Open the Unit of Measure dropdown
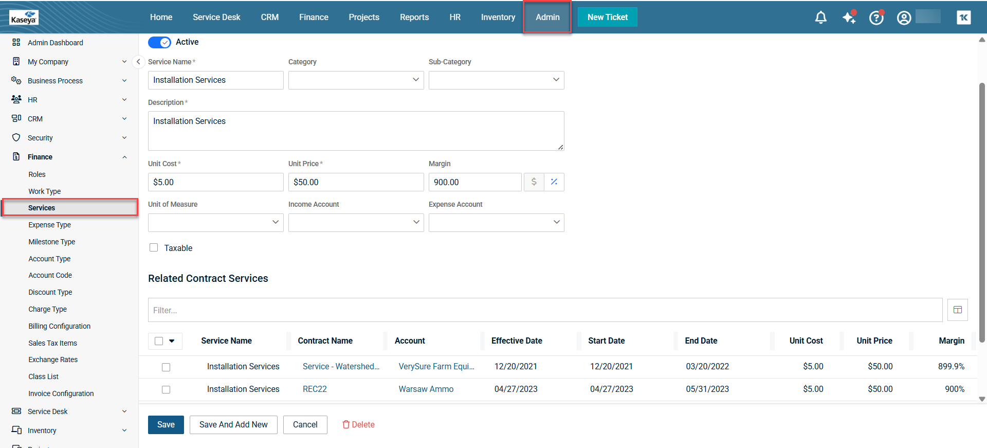Viewport: 987px width, 448px height. 215,223
